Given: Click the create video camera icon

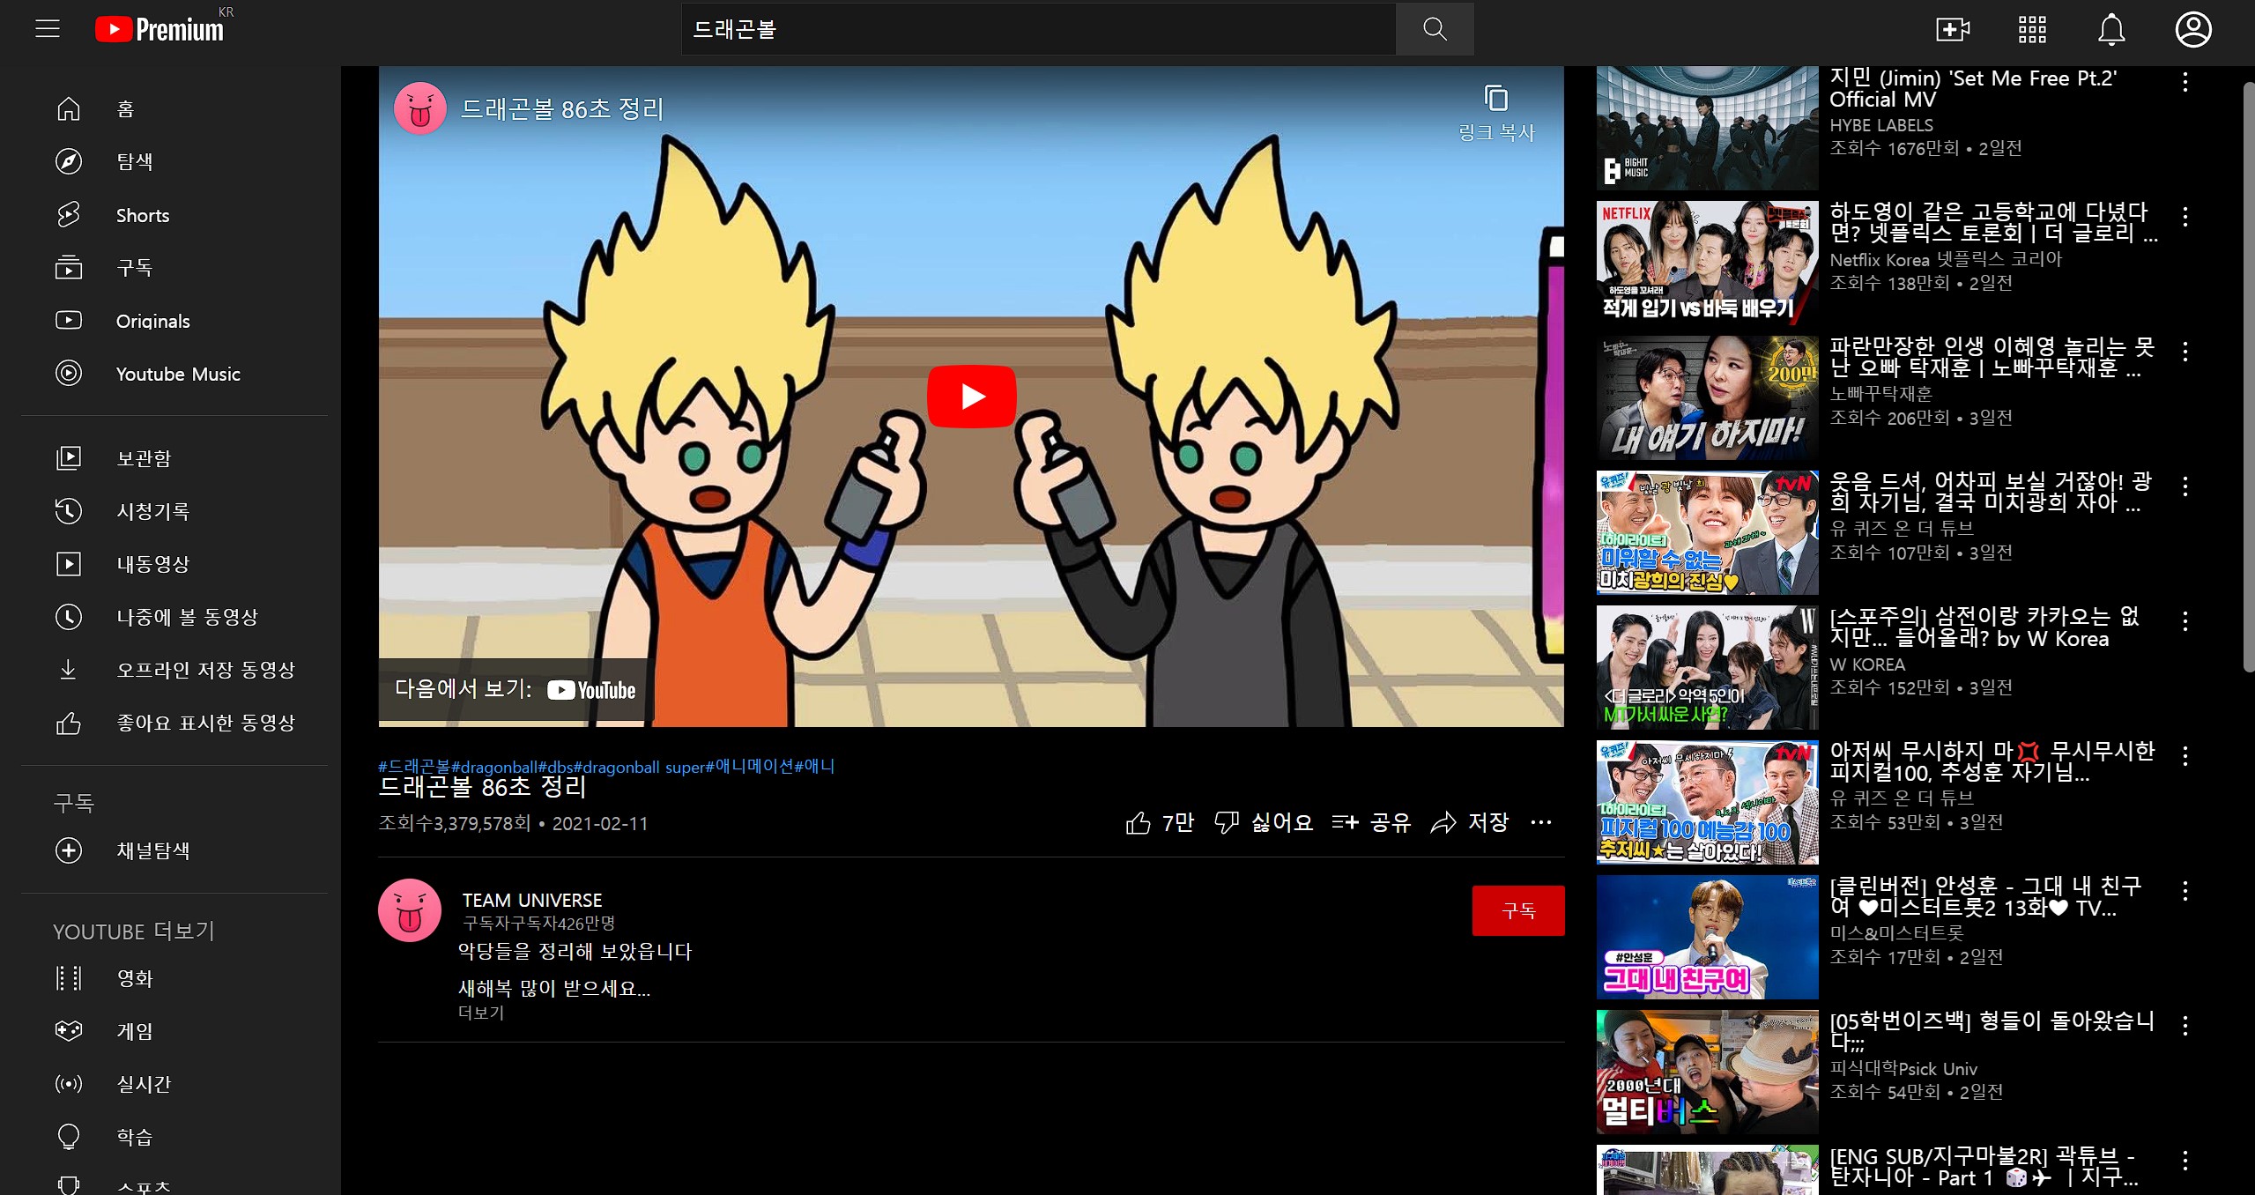Looking at the screenshot, I should click(1952, 29).
